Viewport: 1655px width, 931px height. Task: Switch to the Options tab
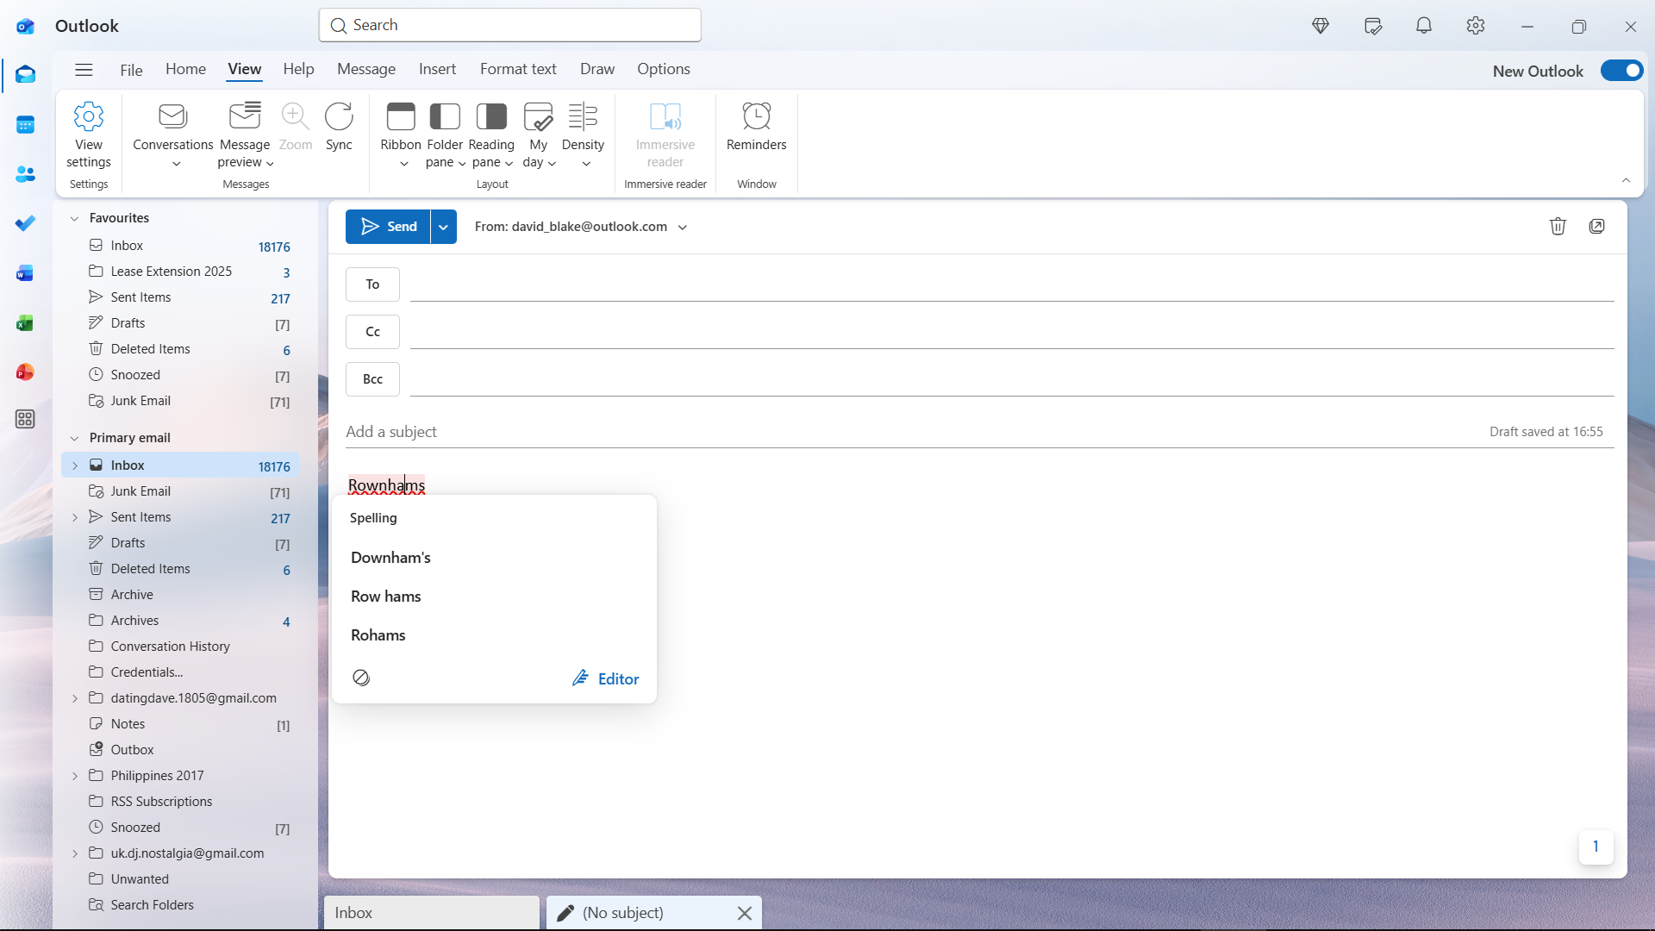point(664,69)
